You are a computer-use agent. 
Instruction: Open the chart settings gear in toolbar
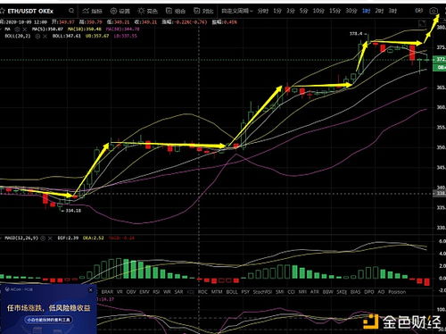(113, 11)
